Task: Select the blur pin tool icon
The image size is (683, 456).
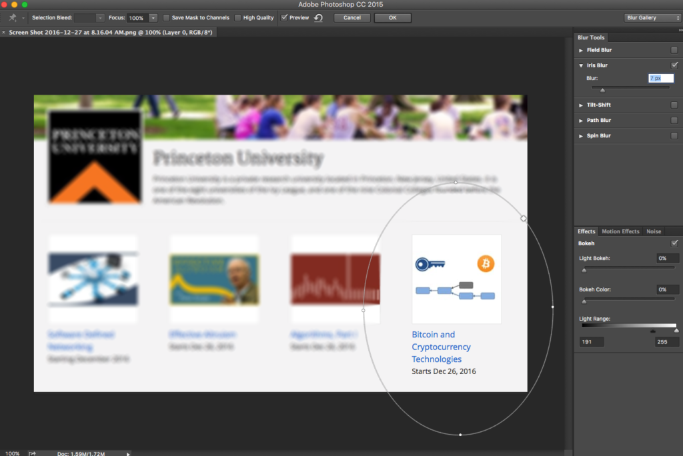Action: [x=13, y=18]
